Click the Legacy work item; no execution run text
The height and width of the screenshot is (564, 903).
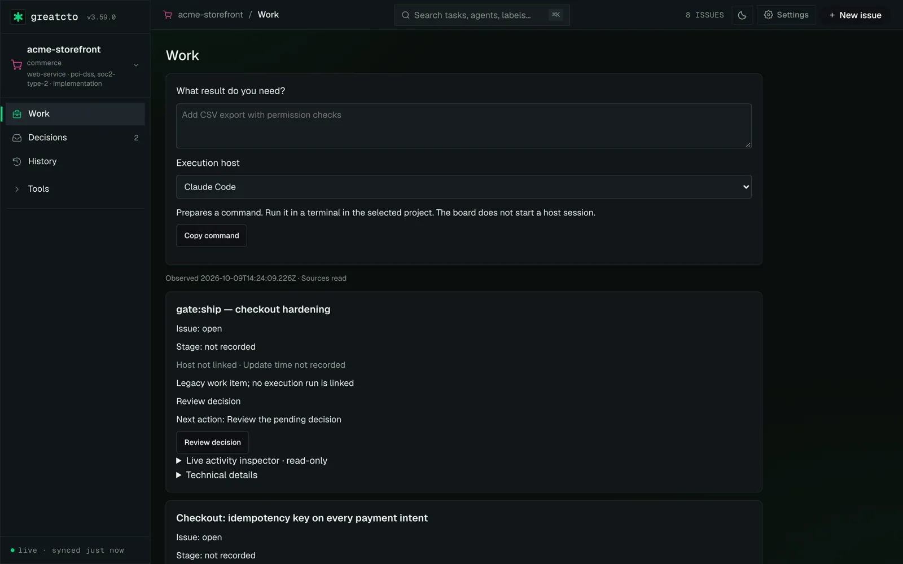tap(265, 383)
